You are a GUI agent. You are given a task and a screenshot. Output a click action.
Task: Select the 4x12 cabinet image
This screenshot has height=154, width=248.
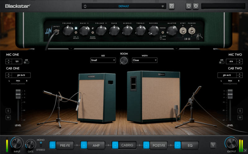pos(153,97)
